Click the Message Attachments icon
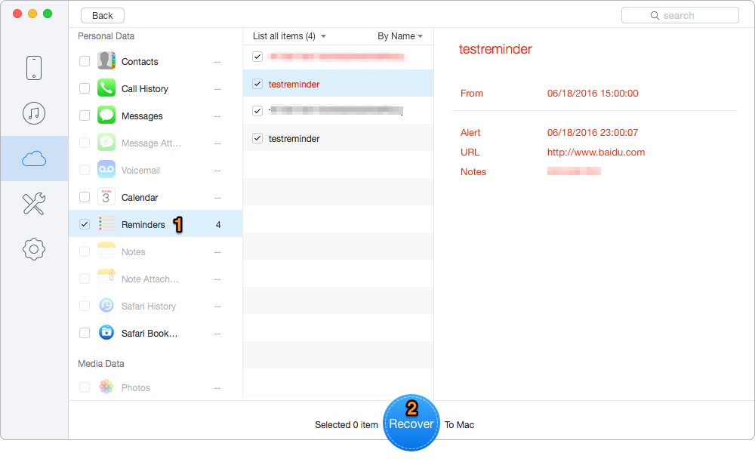Viewport: 755px width, 459px height. tap(106, 143)
